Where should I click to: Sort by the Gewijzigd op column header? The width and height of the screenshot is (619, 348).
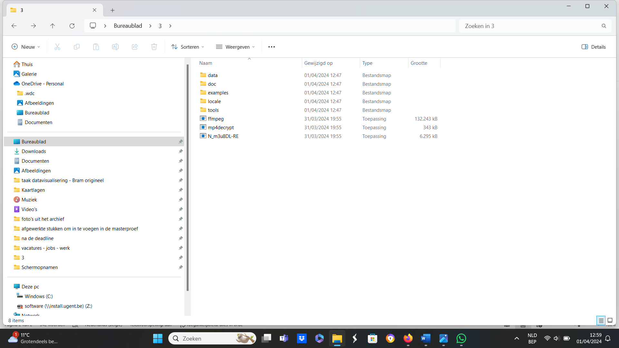pos(318,63)
